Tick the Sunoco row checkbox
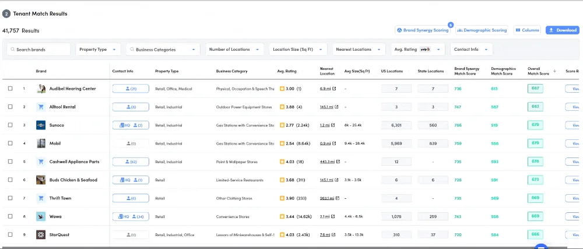The width and height of the screenshot is (583, 249). click(x=10, y=125)
